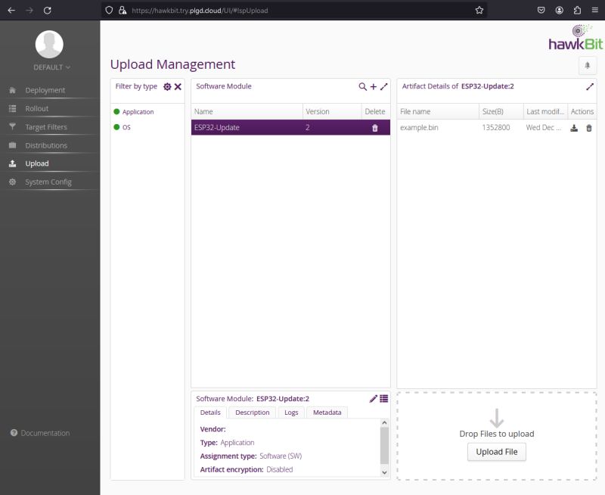Open the Deployment view
This screenshot has height=495, width=605.
coord(45,90)
